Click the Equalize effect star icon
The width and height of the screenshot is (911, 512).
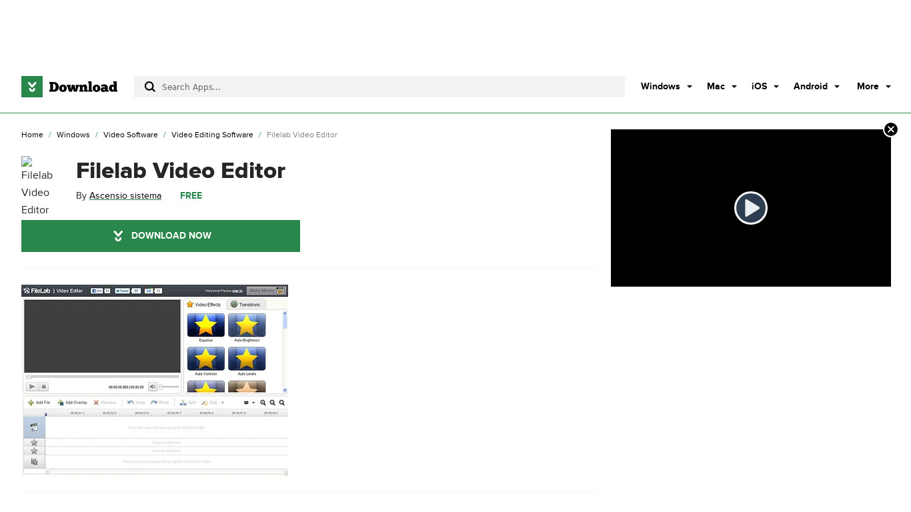[206, 325]
